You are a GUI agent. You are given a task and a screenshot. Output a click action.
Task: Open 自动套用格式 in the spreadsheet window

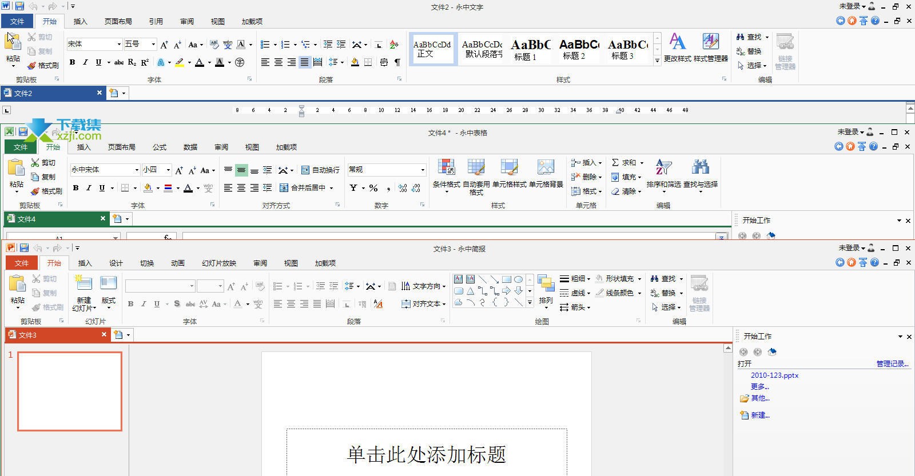[476, 176]
